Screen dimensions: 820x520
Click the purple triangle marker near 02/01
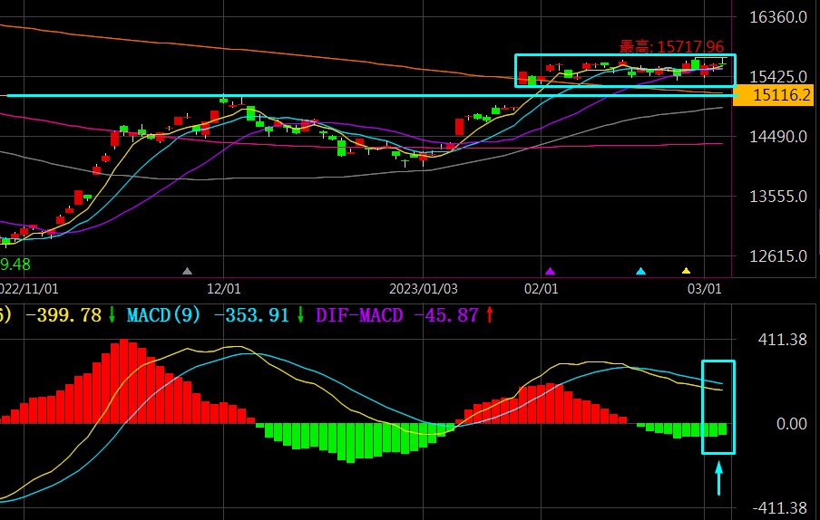coord(550,271)
